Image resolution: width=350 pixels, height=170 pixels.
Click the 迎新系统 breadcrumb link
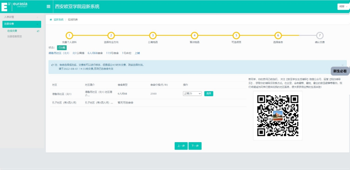[x=58, y=20]
